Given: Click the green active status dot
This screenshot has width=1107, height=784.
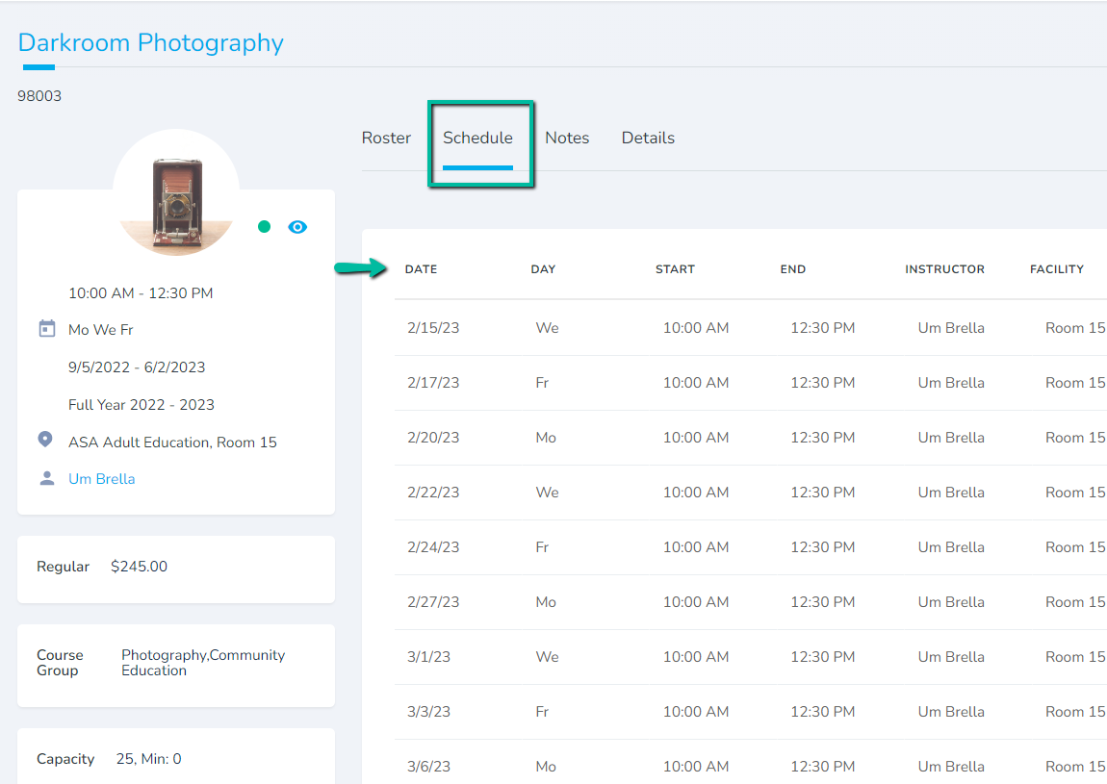Looking at the screenshot, I should click(x=264, y=226).
